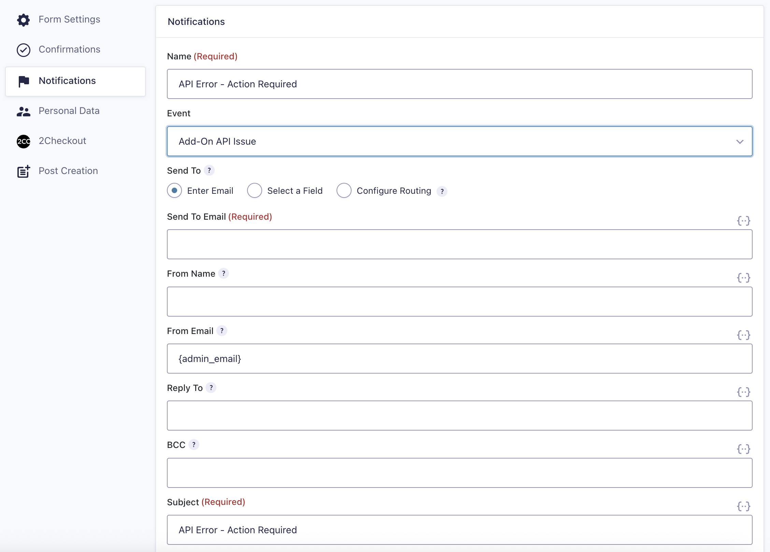The image size is (770, 552).
Task: Open merge tags for From Email
Action: (x=743, y=335)
